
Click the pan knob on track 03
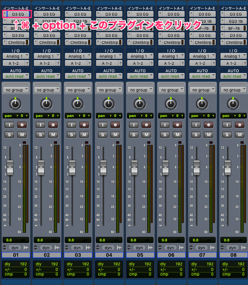[78, 104]
